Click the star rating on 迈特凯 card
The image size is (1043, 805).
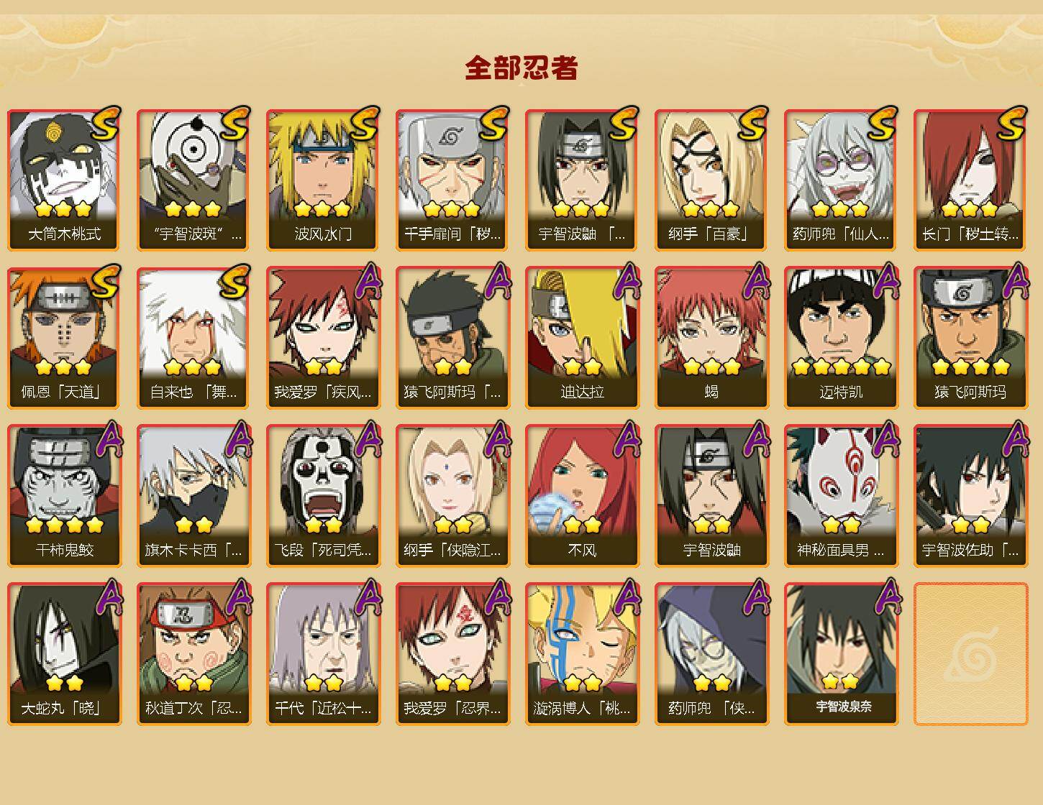pyautogui.click(x=842, y=367)
